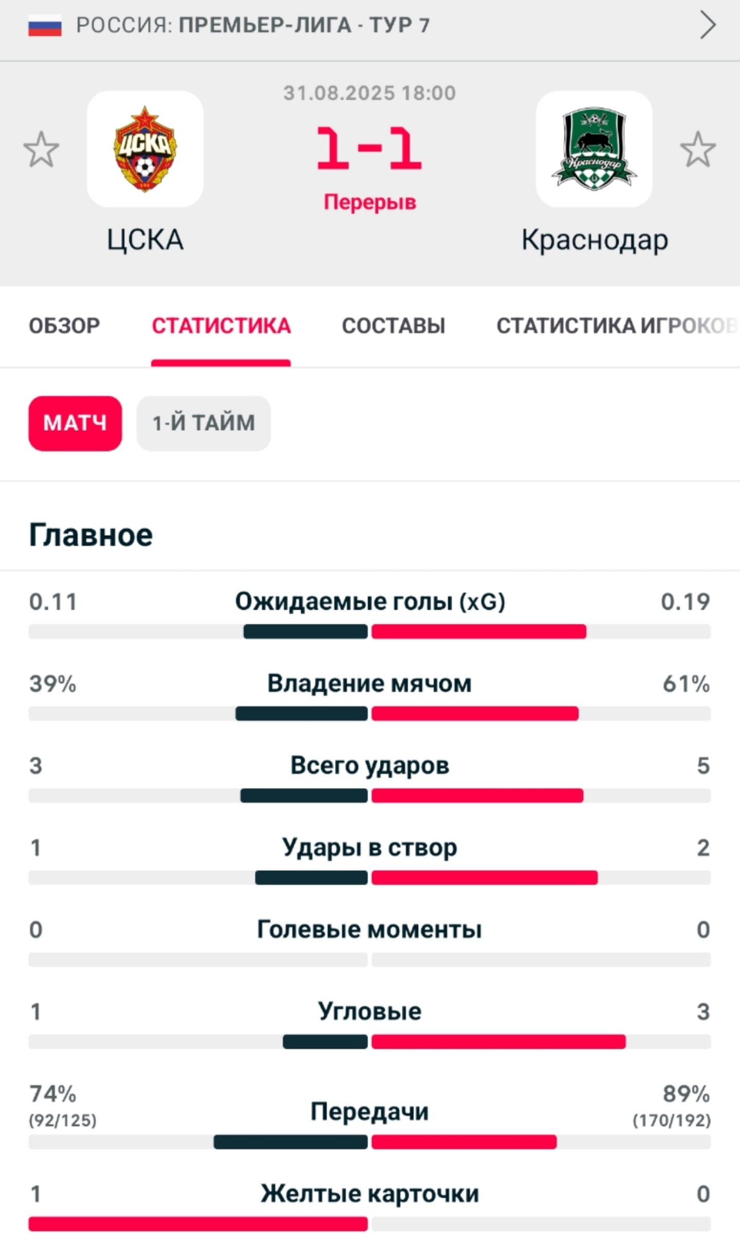The height and width of the screenshot is (1240, 740).
Task: Switch stats to 1-Й ТАЙМ
Action: [203, 423]
